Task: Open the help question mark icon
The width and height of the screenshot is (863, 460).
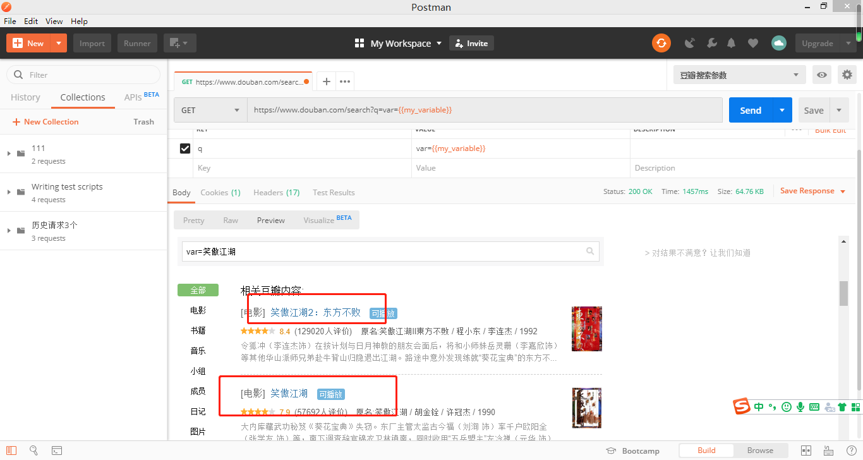Action: point(851,451)
